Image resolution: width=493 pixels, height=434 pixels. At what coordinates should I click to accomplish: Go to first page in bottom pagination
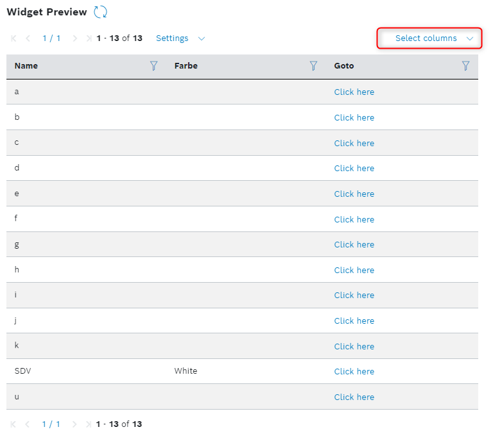[x=13, y=424]
